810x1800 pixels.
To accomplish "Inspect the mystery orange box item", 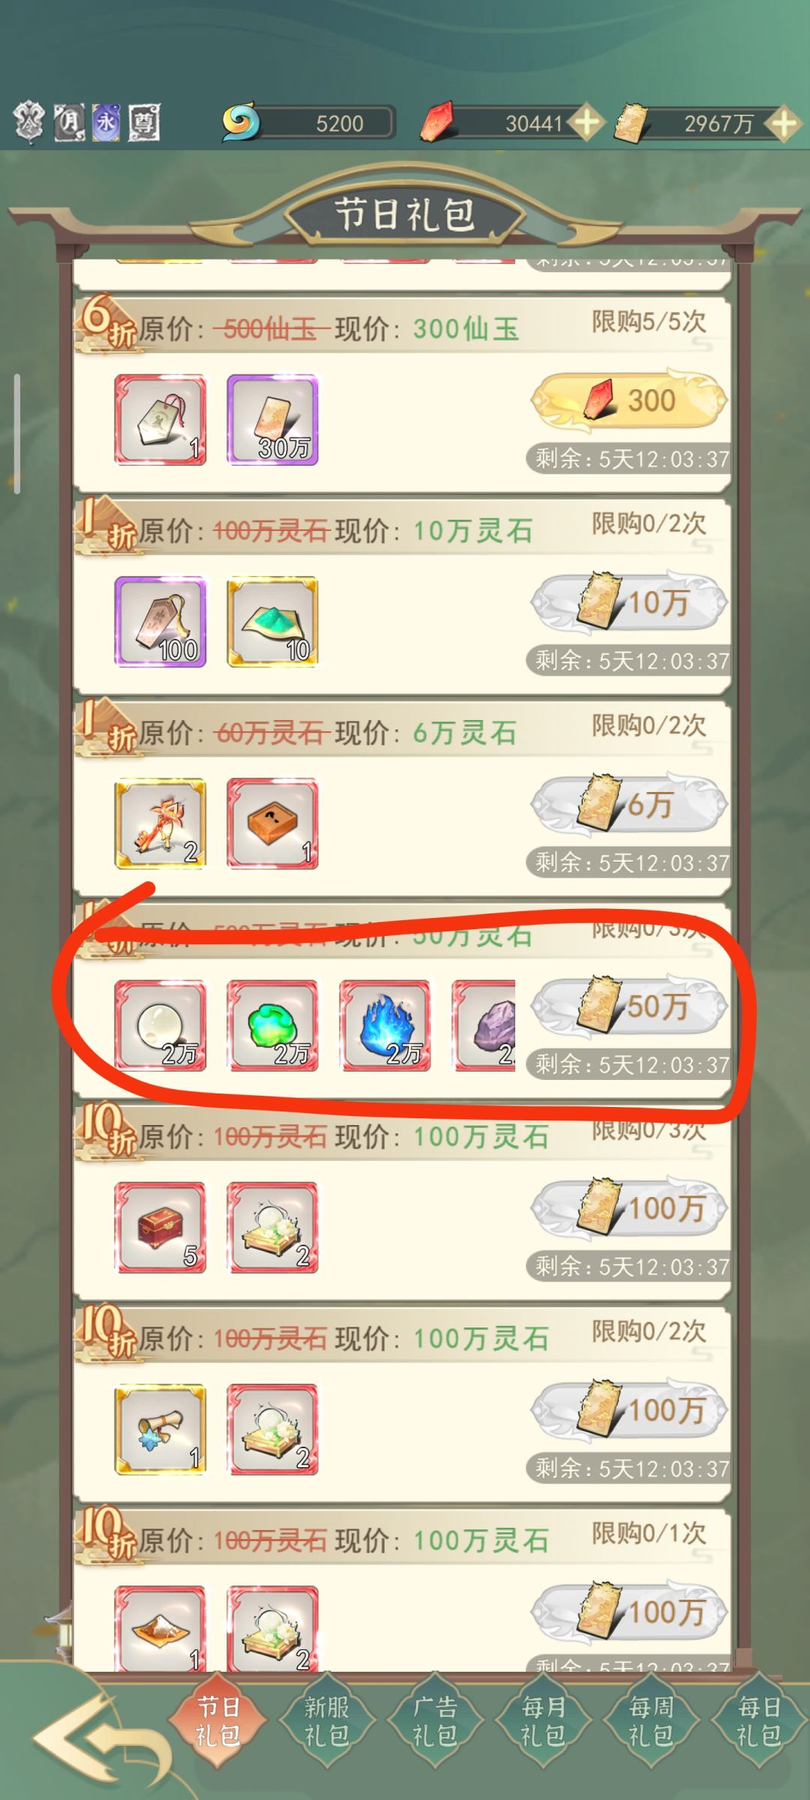I will click(x=272, y=823).
